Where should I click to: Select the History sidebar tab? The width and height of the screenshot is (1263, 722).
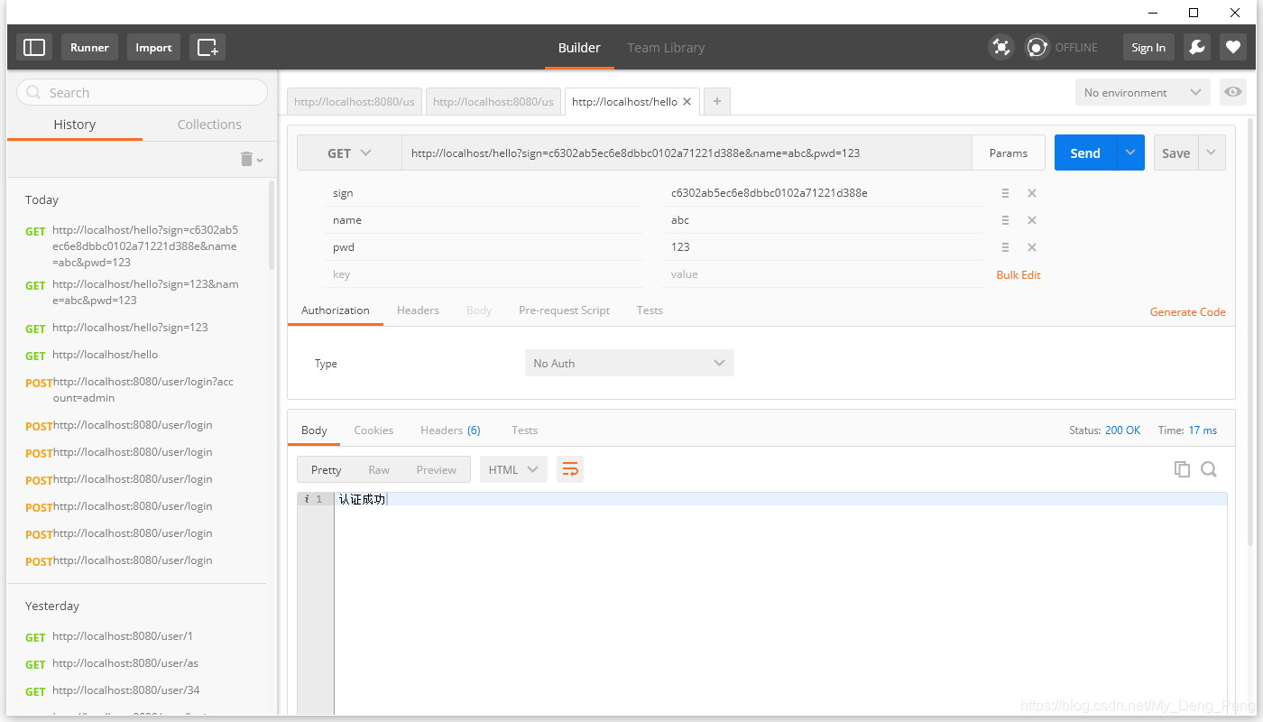pos(75,125)
